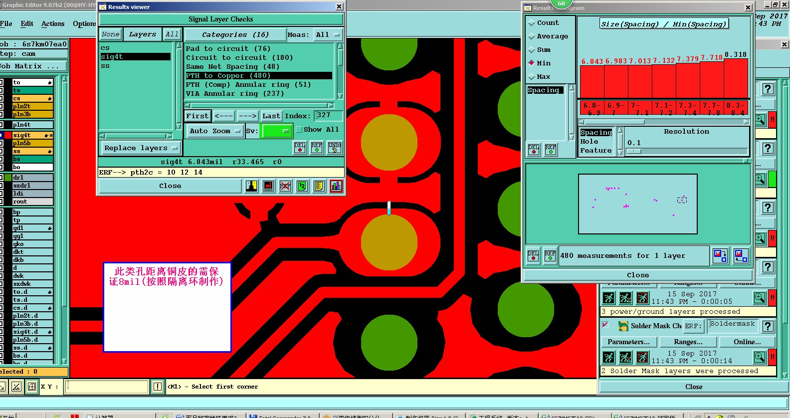Click the crossed-out REF icon in Results viewer
Viewport: 790px width, 418px height.
[x=285, y=186]
